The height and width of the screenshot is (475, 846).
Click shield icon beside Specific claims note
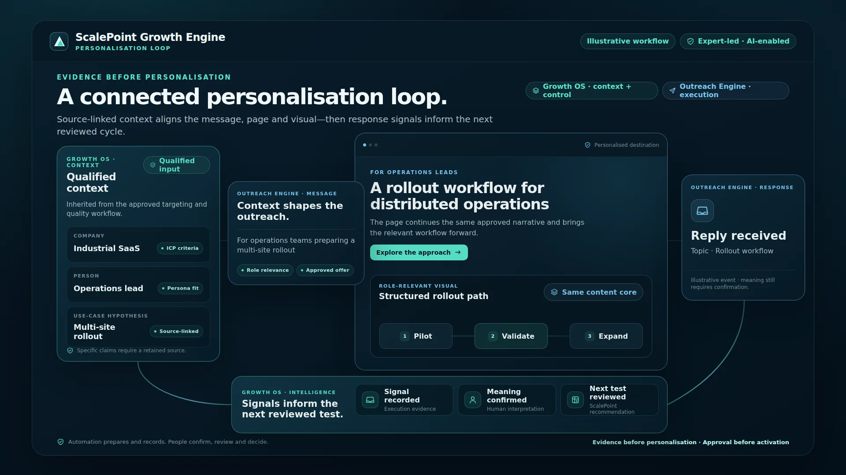click(x=70, y=351)
